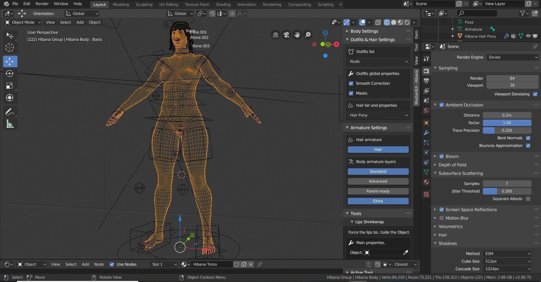
Task: Open the Texture properties tab
Action: [x=426, y=194]
